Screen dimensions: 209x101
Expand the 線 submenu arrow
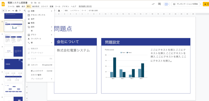click(x=52, y=43)
